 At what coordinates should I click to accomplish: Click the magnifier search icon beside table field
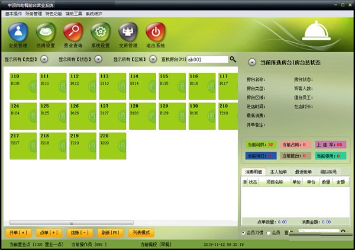point(233,59)
